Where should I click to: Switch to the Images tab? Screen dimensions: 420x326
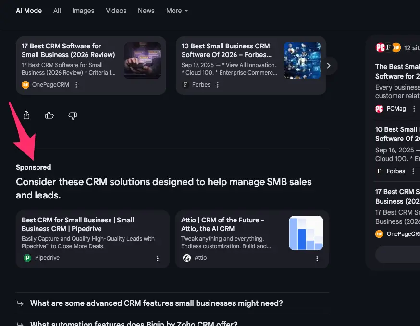pyautogui.click(x=83, y=11)
